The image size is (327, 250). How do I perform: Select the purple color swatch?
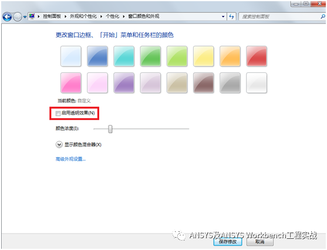click(x=124, y=83)
